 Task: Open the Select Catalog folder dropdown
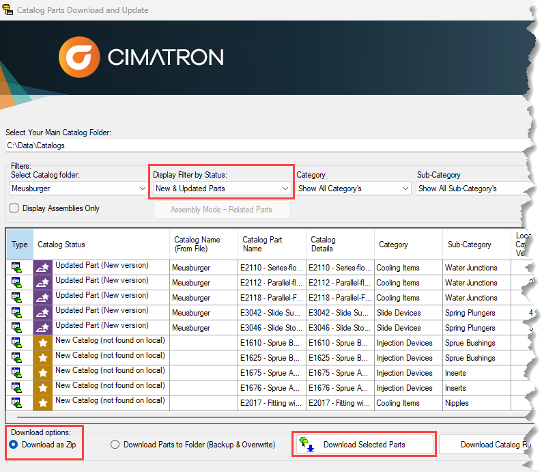point(77,189)
